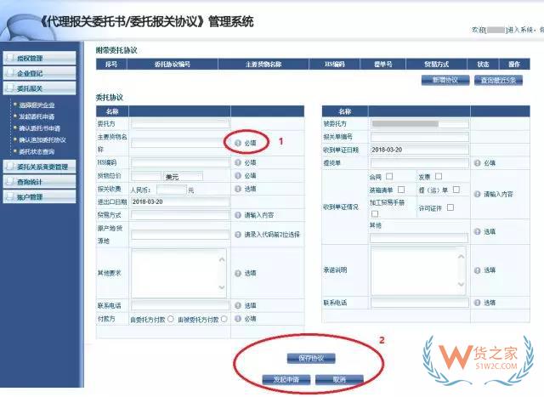The image size is (544, 397).
Task: Open the 企业登记 sidebar menu
Action: coord(40,73)
